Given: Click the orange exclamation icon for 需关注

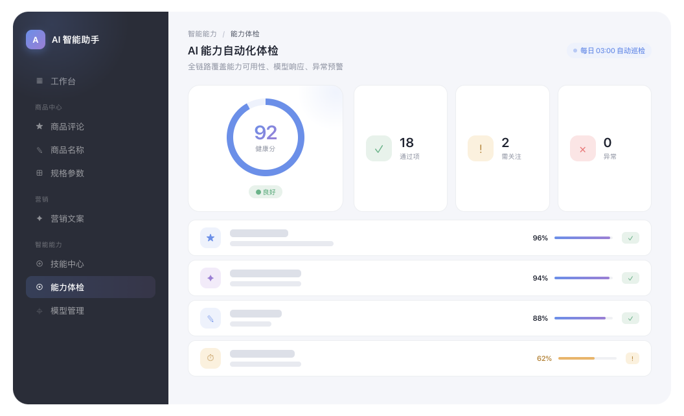Looking at the screenshot, I should point(480,148).
